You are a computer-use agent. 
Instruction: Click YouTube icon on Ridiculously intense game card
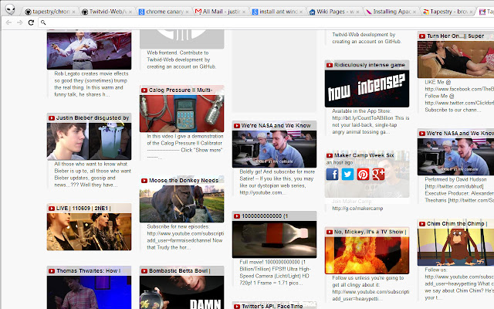(330, 65)
